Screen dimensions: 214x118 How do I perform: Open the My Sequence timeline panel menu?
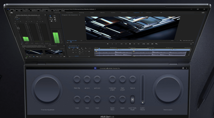click(x=79, y=46)
